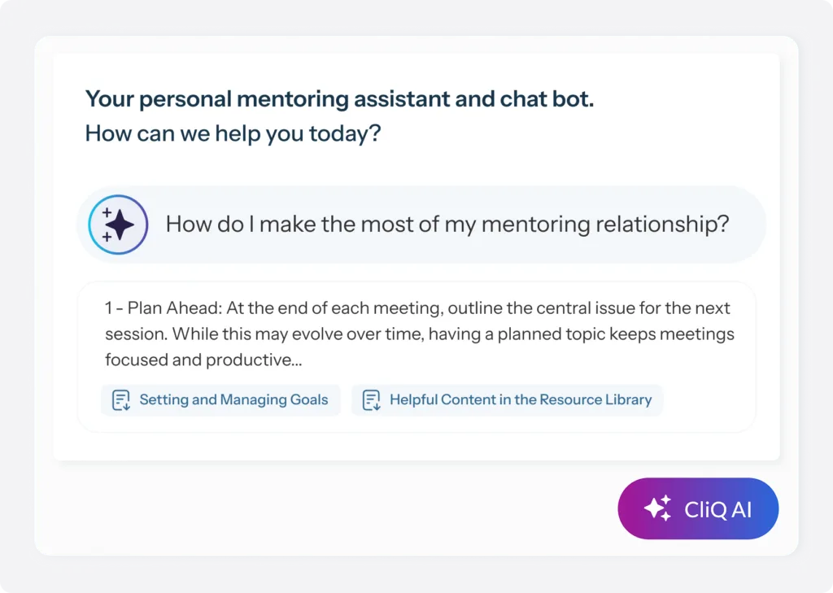Click the small plus sparkle above the avatar star

(107, 212)
